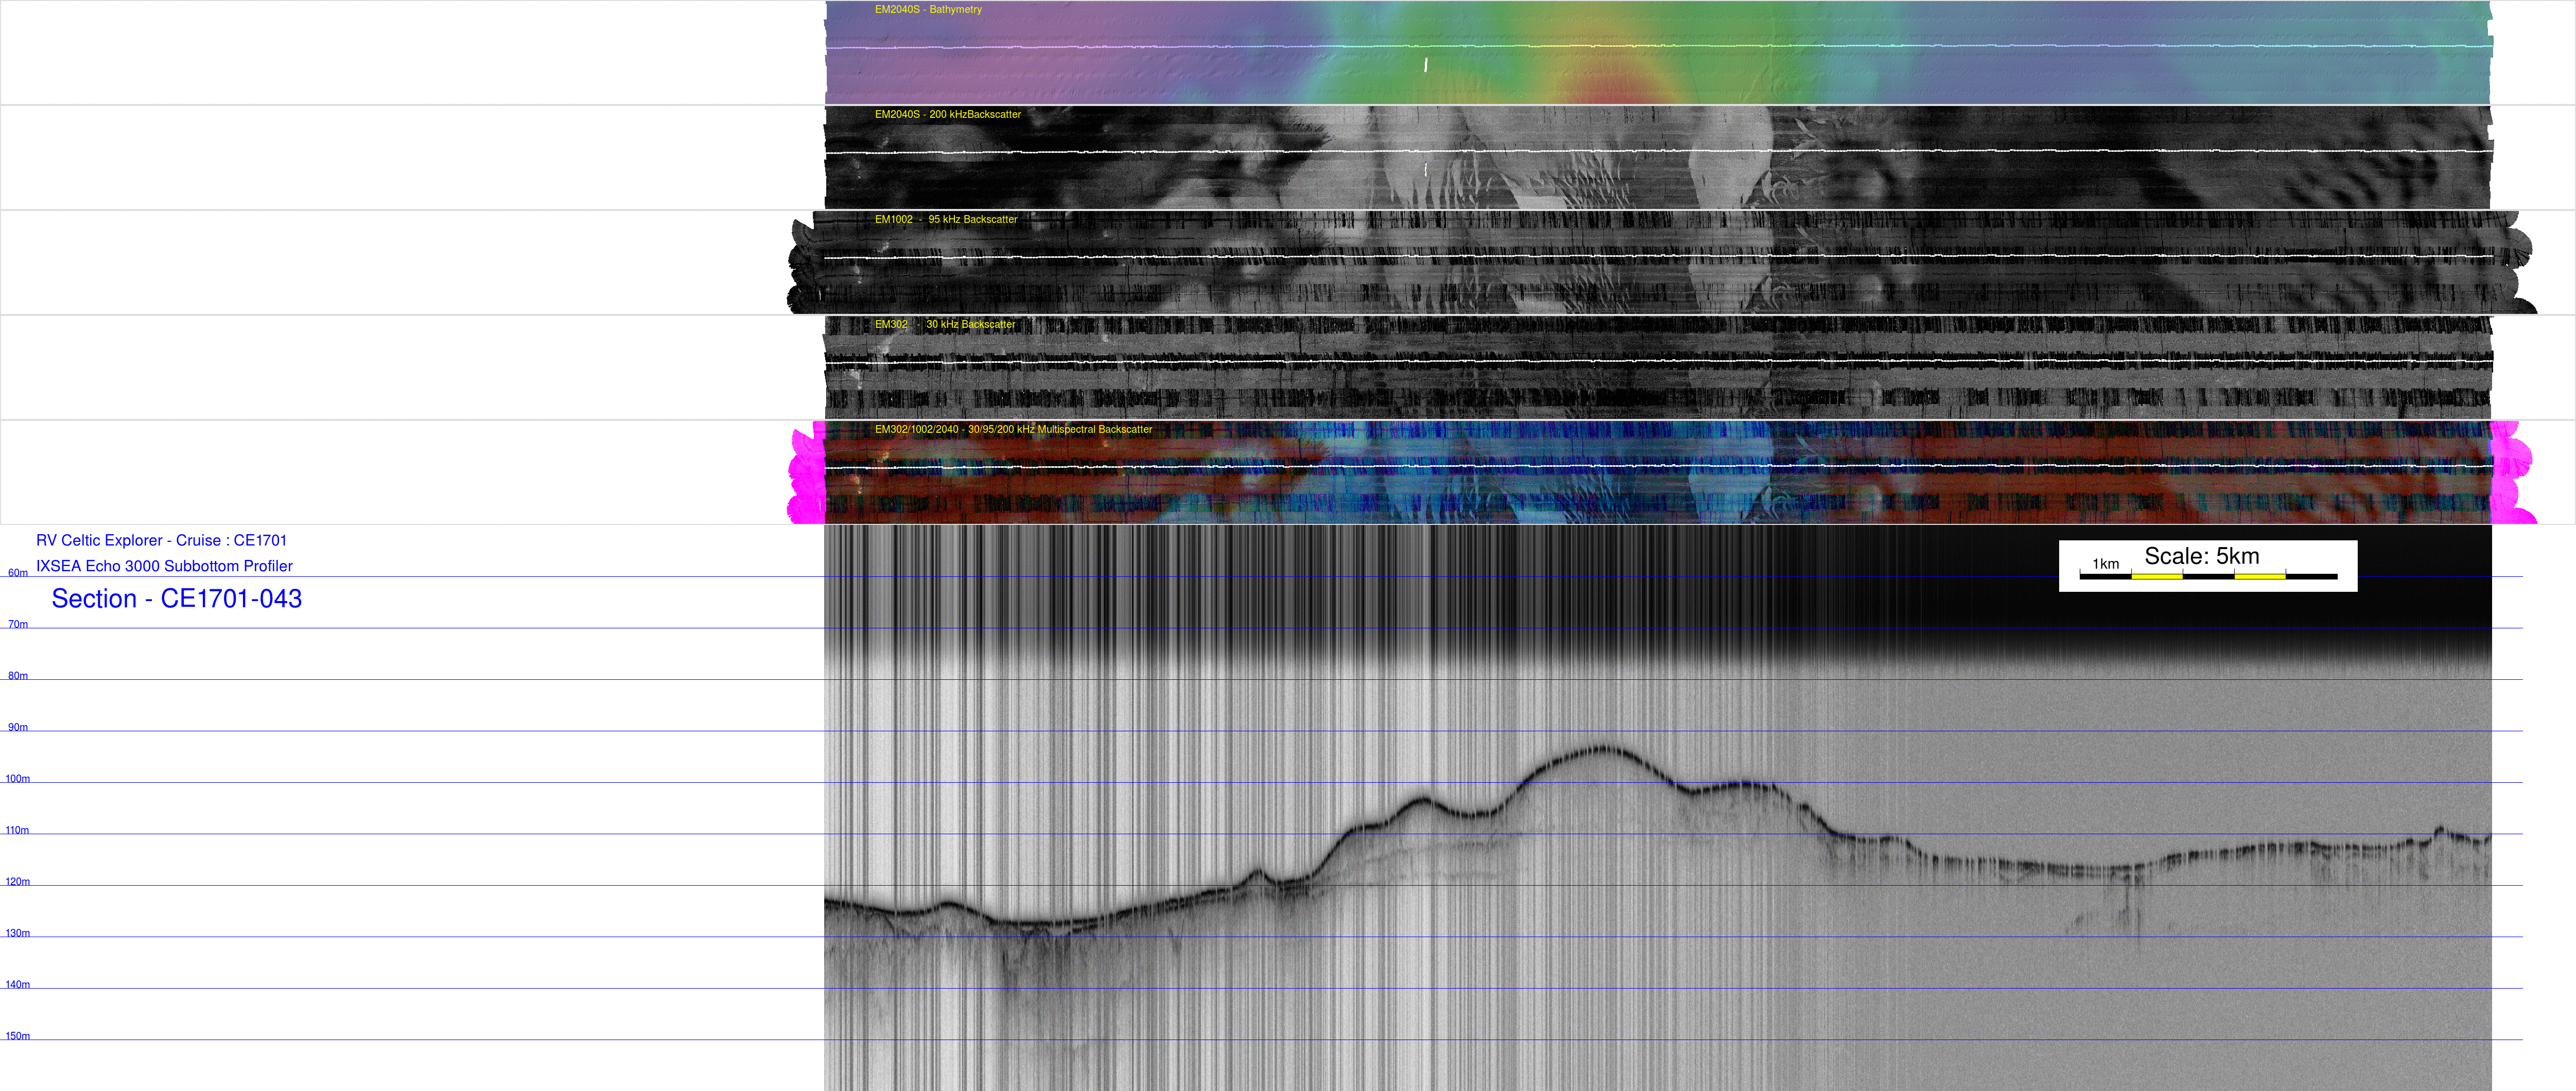Click the EM2040S 200 kHz Backscatter label
The width and height of the screenshot is (2576, 1091).
tap(947, 115)
